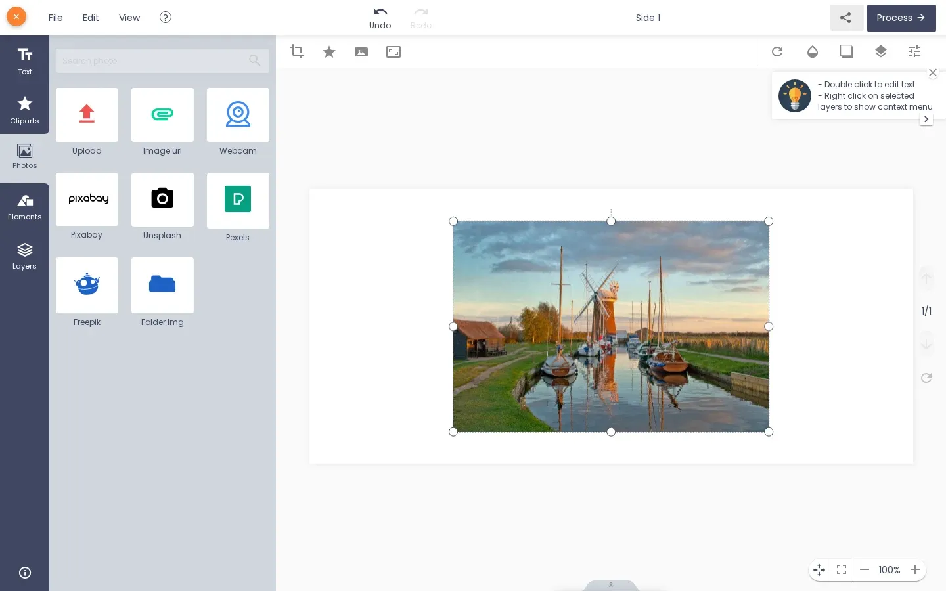Viewport: 946px width, 591px height.
Task: Click the Process button
Action: 901,18
